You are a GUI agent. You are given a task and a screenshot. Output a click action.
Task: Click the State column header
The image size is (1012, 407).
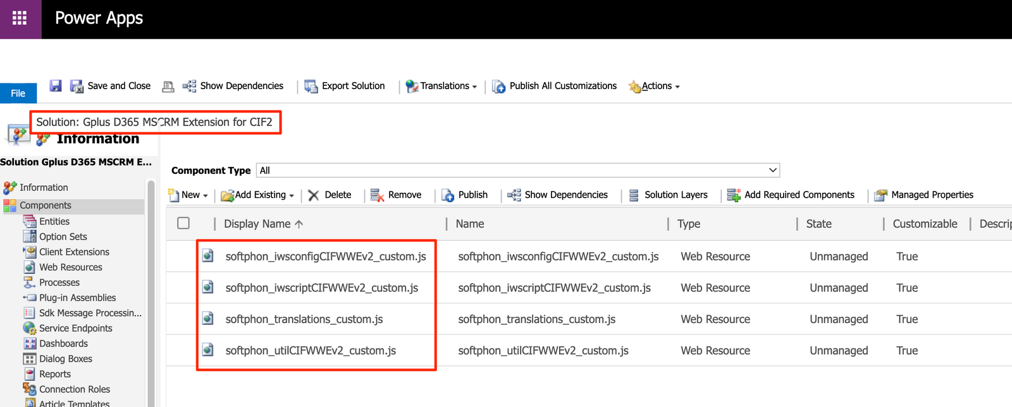point(819,224)
